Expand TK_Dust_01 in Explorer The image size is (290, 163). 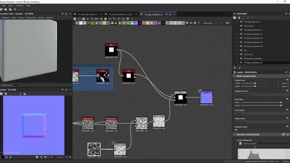click(x=237, y=54)
